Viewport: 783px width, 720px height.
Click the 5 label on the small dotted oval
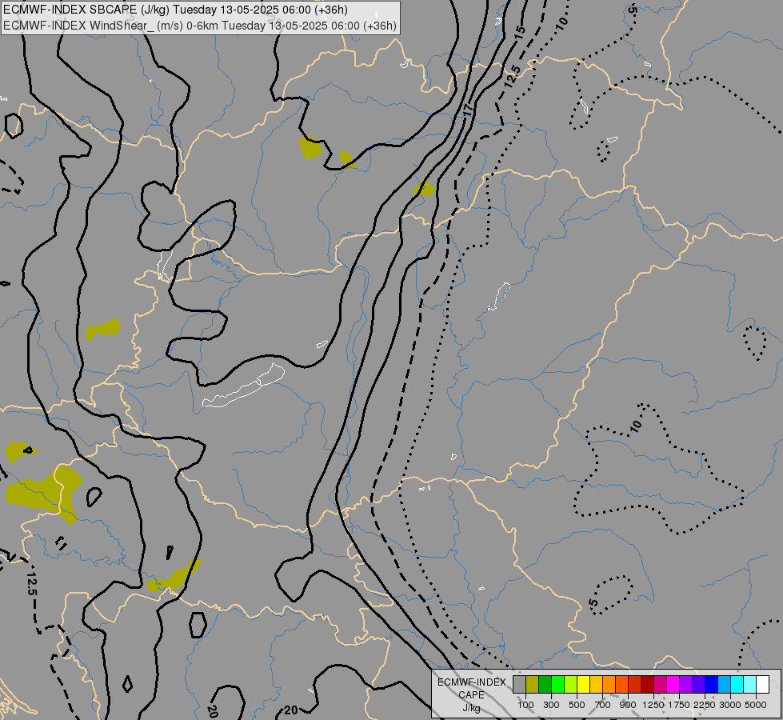[593, 602]
